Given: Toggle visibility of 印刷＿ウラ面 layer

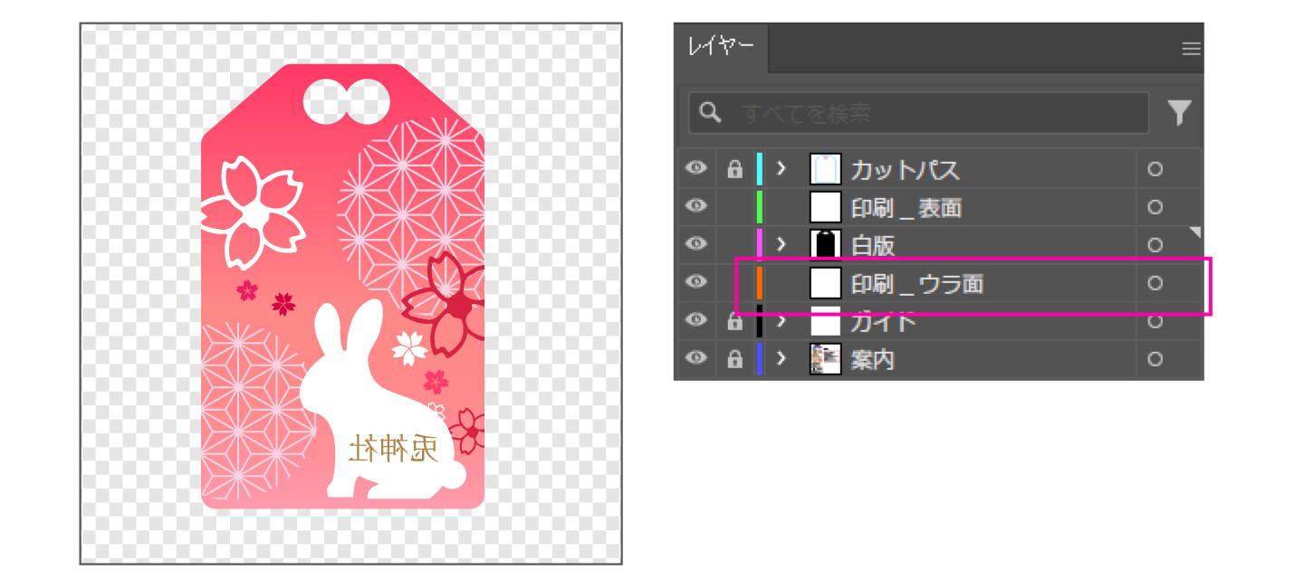Looking at the screenshot, I should tap(695, 282).
